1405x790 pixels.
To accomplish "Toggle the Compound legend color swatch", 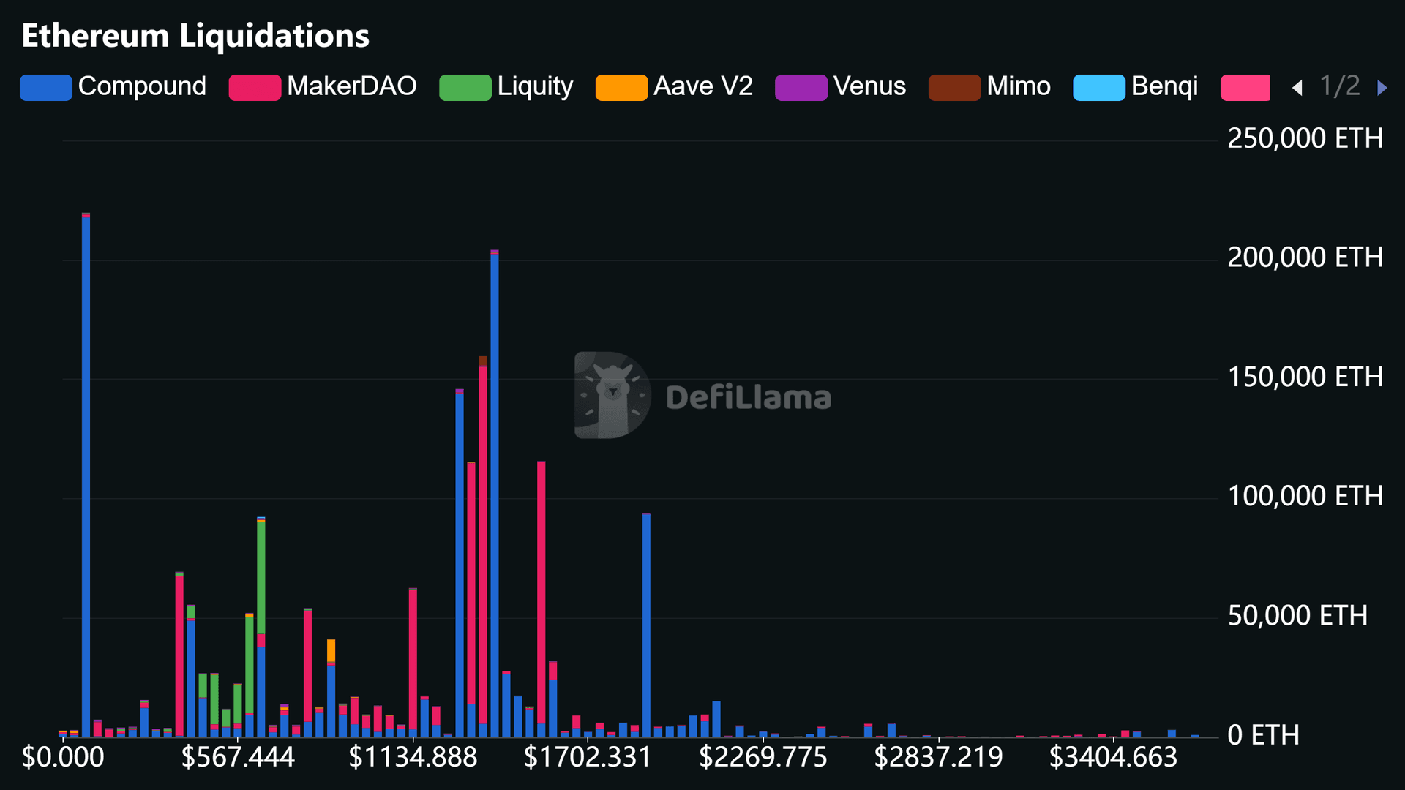I will pos(45,87).
